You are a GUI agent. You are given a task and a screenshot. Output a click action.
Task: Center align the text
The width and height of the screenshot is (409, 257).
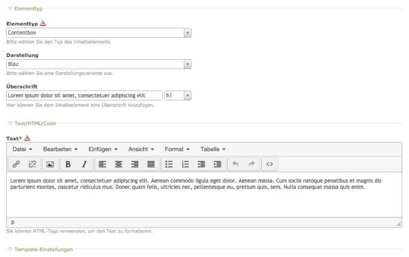pos(119,164)
